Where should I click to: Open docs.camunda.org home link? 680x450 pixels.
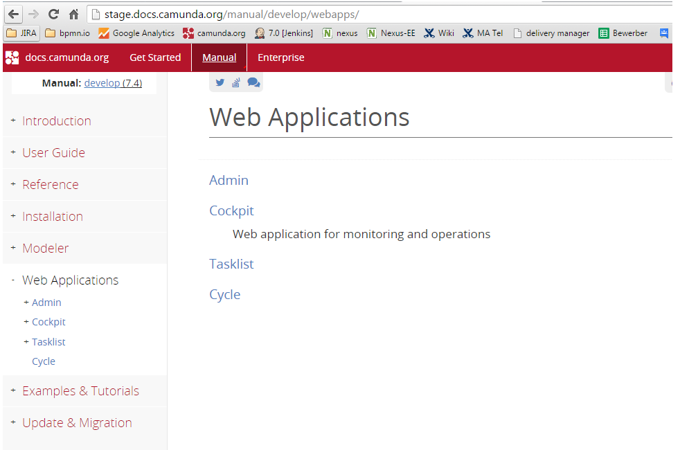(66, 57)
